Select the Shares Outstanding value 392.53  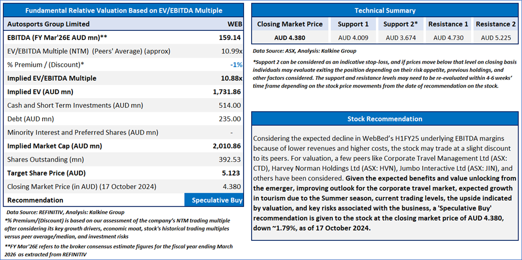[230, 159]
